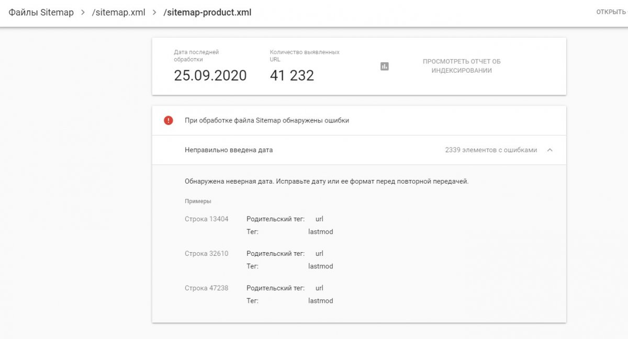
Task: Click lastmod tag in Строка 13404 row
Action: pos(321,232)
